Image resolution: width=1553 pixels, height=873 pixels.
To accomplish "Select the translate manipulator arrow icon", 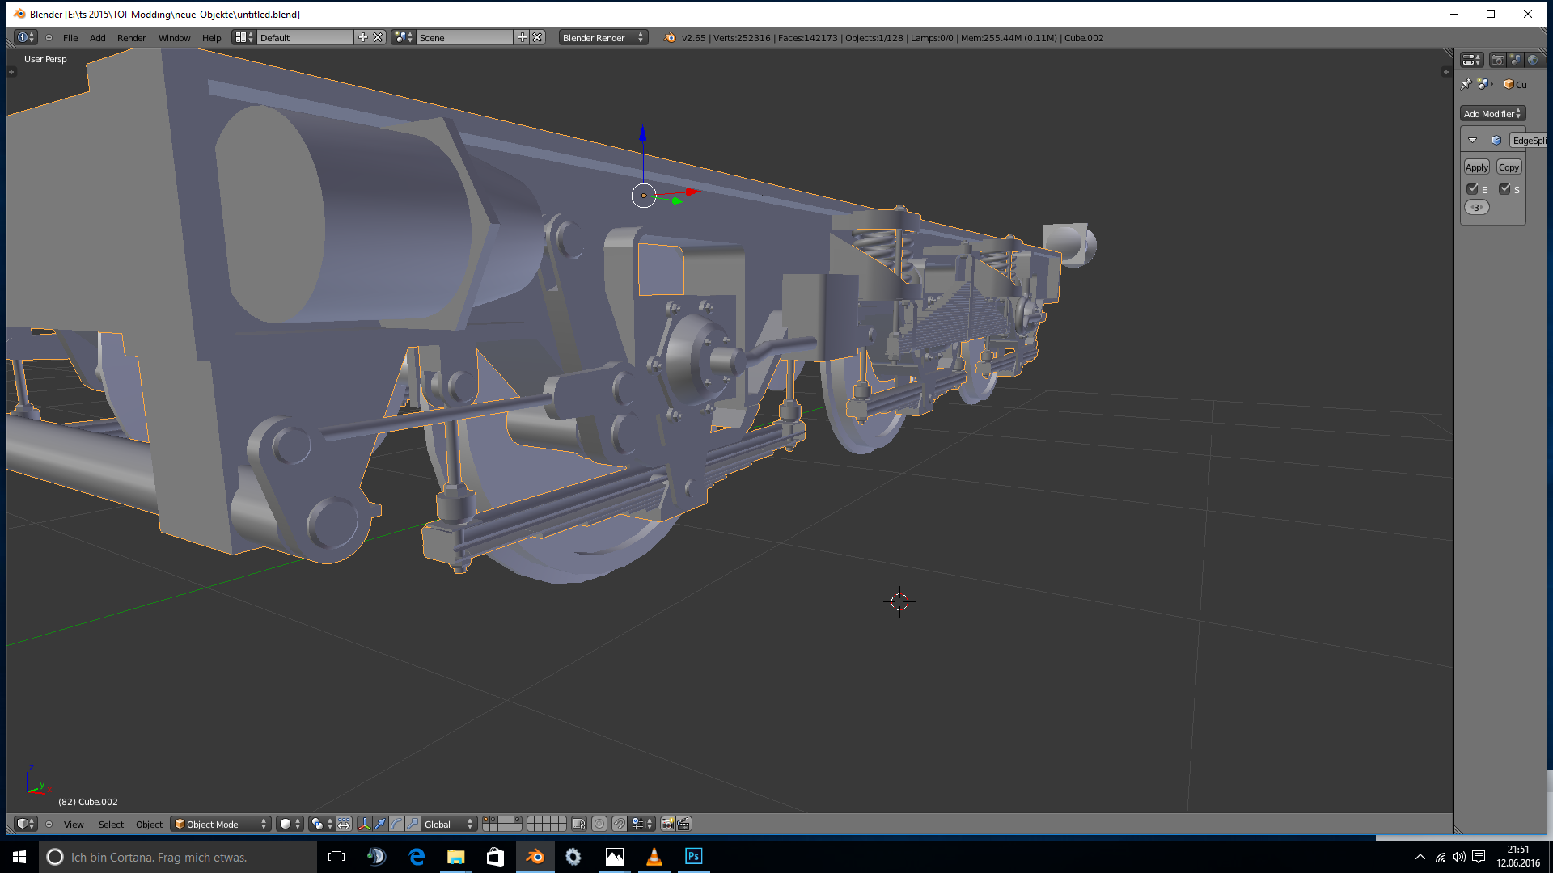I will pyautogui.click(x=380, y=824).
